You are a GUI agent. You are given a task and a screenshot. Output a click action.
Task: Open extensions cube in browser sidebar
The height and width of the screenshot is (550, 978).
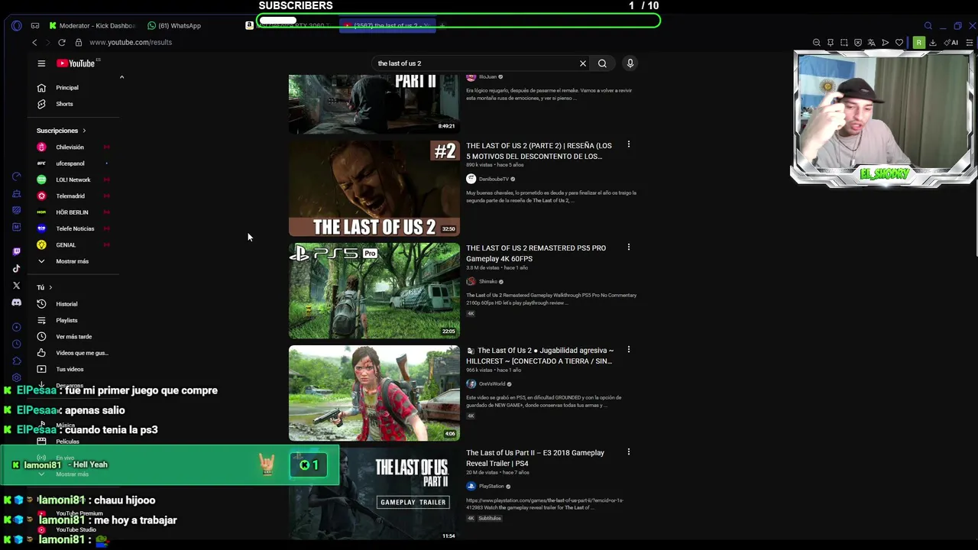pyautogui.click(x=16, y=361)
